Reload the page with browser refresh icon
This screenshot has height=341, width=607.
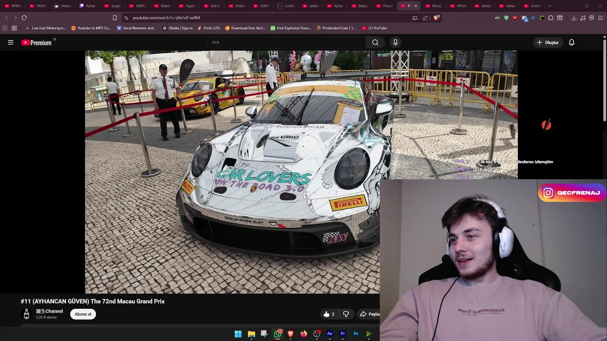pyautogui.click(x=24, y=18)
